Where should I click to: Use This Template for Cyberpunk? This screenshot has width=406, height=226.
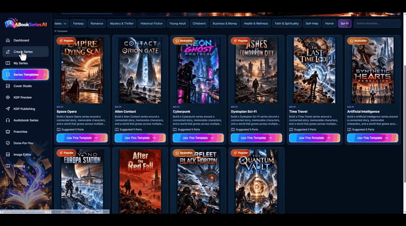(198, 138)
